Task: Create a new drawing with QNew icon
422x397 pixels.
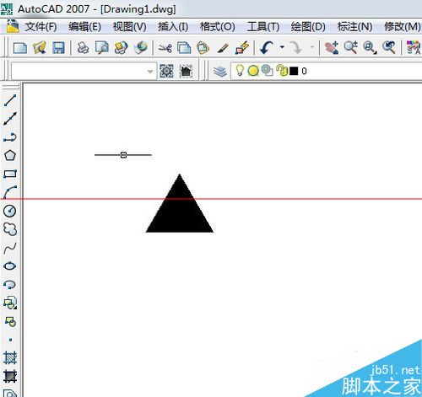Action: pos(20,47)
